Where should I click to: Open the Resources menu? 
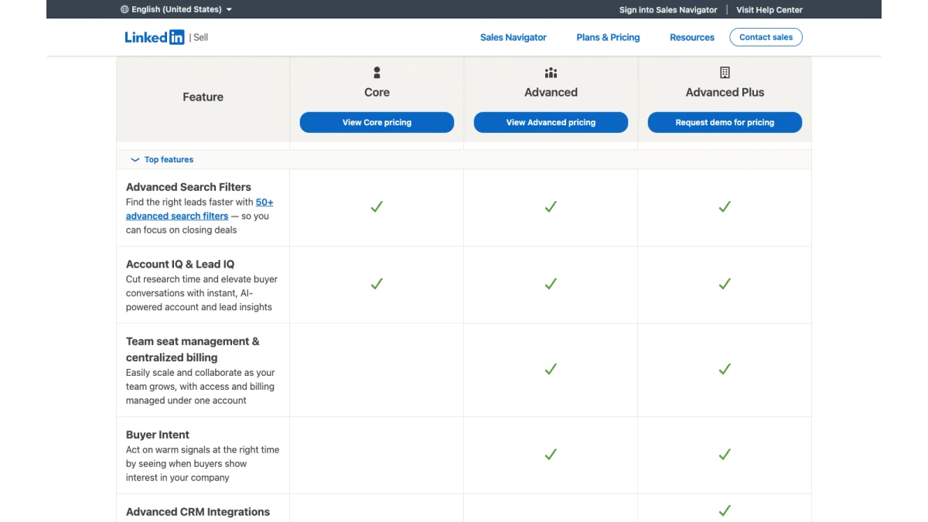click(692, 37)
